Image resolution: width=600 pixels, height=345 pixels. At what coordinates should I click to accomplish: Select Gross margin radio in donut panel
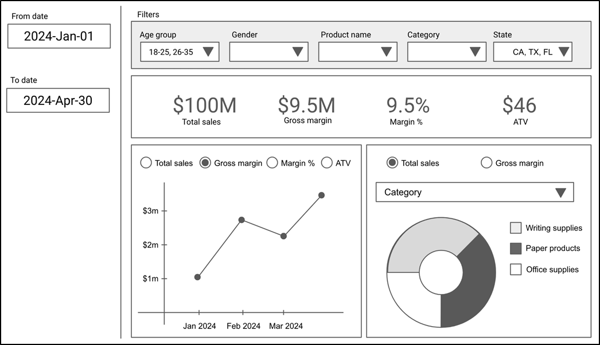(486, 163)
